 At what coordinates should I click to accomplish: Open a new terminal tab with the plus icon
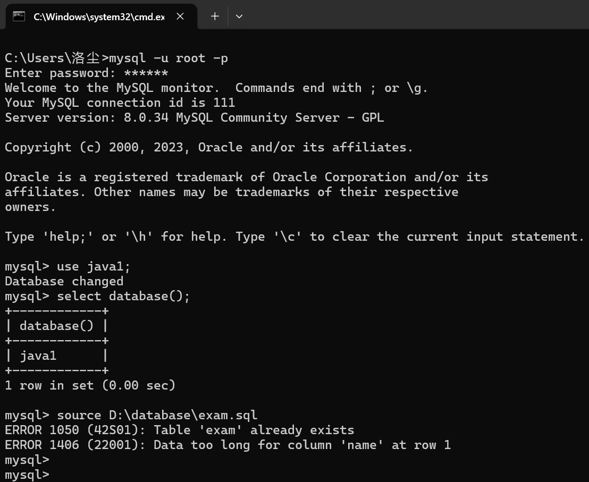[215, 16]
